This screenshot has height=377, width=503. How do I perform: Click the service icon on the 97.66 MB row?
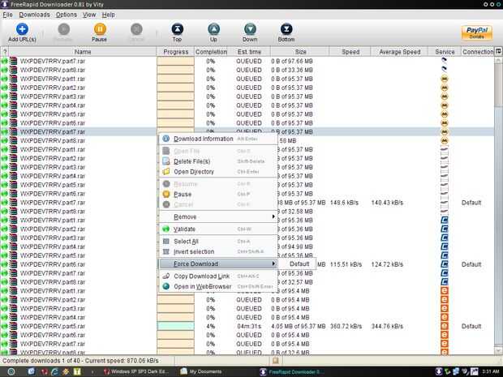[x=445, y=60]
